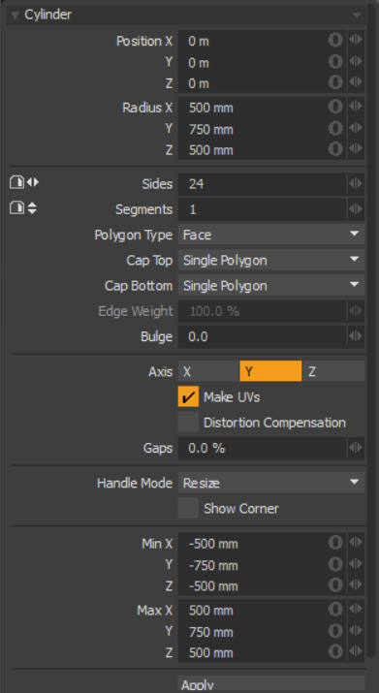Click the mini-slider arrows for Gaps
Screen dimensions: 379x693
(356, 448)
